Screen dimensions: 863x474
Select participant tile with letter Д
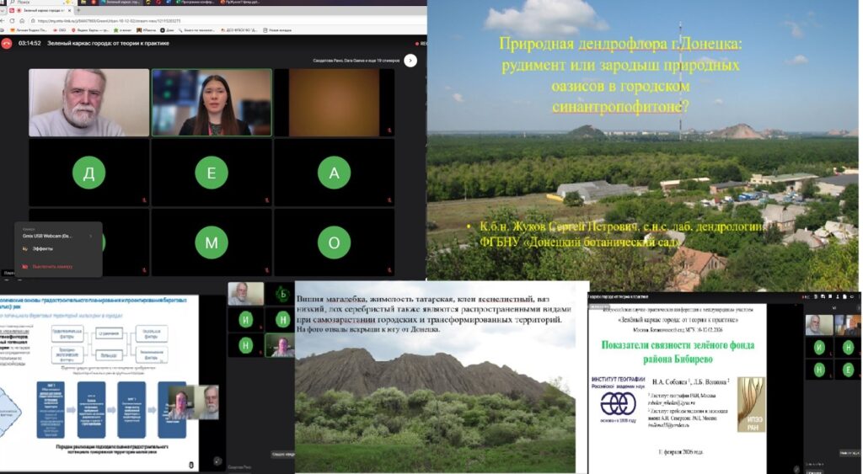click(89, 173)
